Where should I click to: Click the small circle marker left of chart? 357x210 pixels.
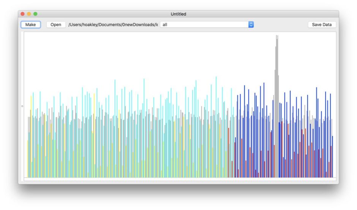(x=22, y=106)
